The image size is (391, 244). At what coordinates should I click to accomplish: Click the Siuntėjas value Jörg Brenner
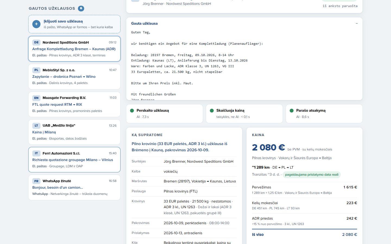click(198, 161)
